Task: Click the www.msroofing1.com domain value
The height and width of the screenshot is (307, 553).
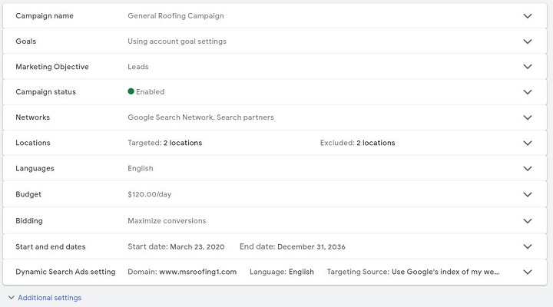Action: (198, 272)
